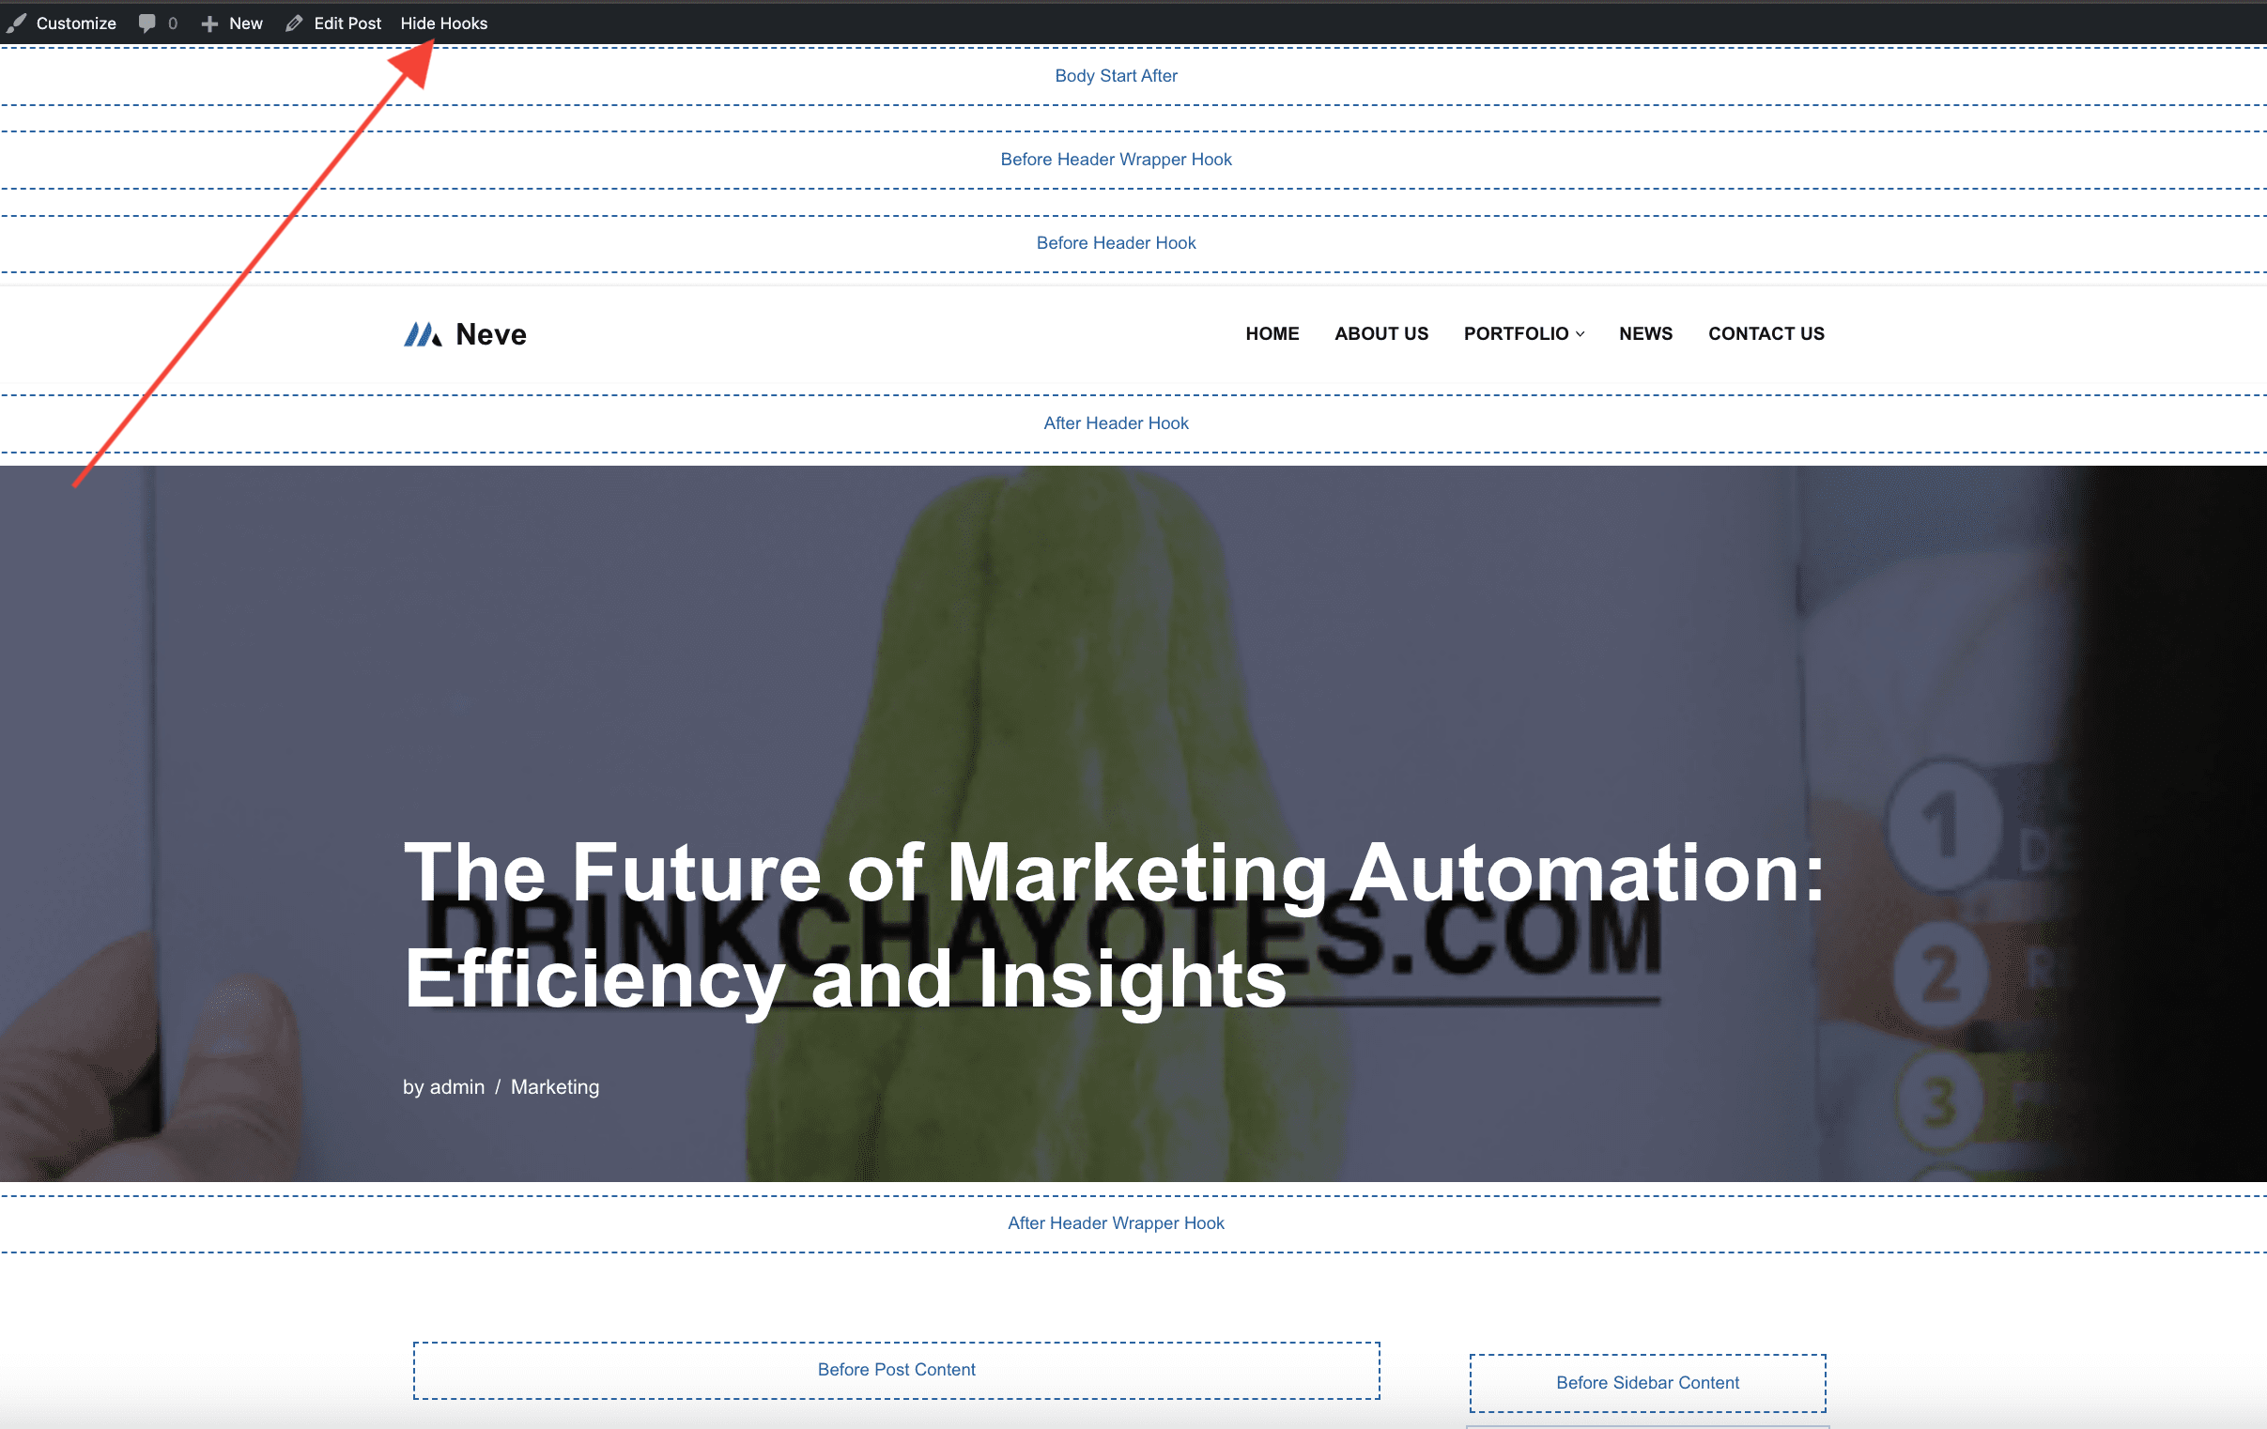Expand the Portfolio submenu chevron
Viewport: 2267px width, 1429px height.
[x=1580, y=334]
